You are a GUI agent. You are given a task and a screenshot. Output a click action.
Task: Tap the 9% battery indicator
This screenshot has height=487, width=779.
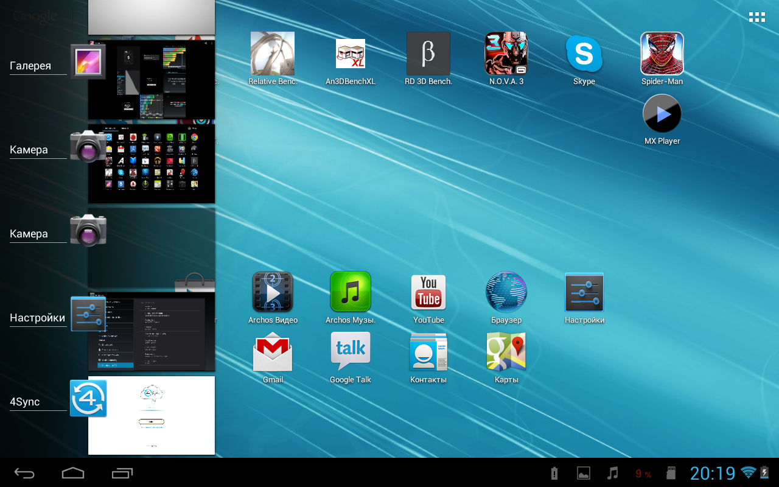click(x=643, y=474)
